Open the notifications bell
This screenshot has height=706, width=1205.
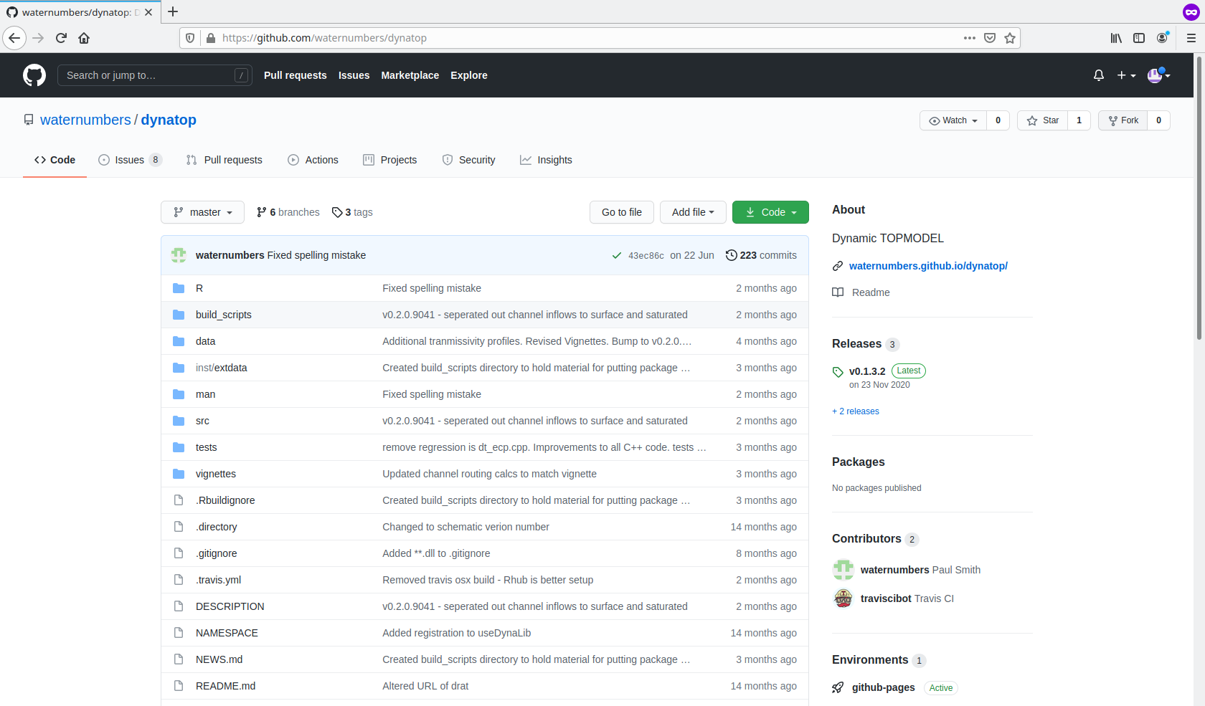coord(1098,75)
